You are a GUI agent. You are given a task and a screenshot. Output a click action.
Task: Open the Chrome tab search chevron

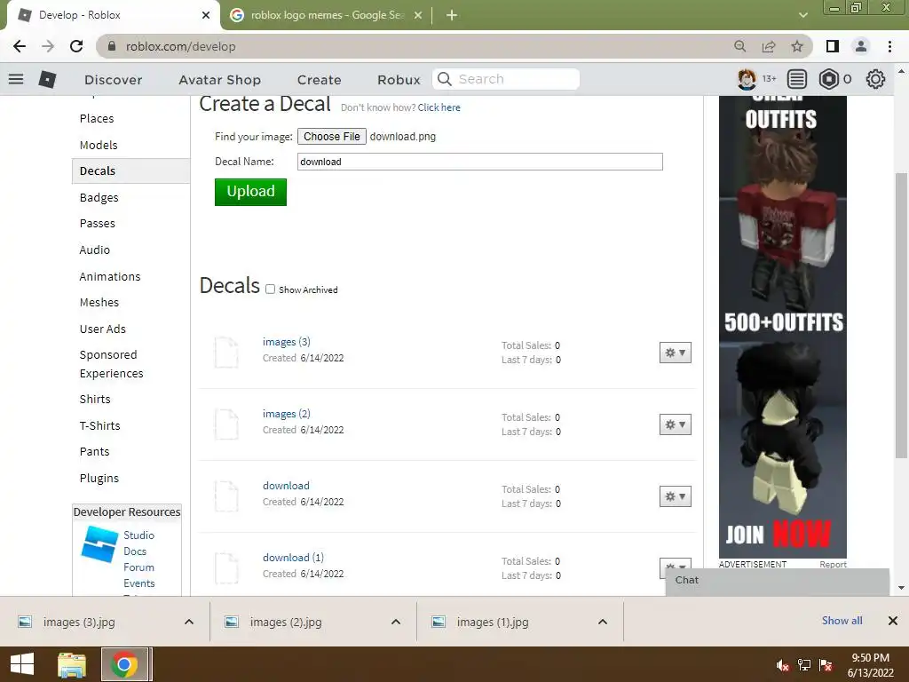(802, 15)
